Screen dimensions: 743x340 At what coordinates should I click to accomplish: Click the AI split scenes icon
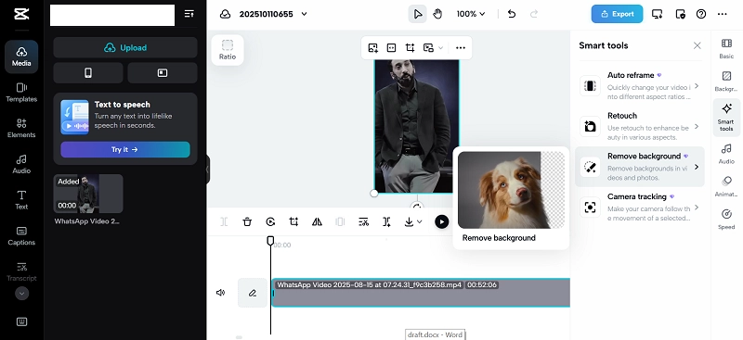point(386,221)
